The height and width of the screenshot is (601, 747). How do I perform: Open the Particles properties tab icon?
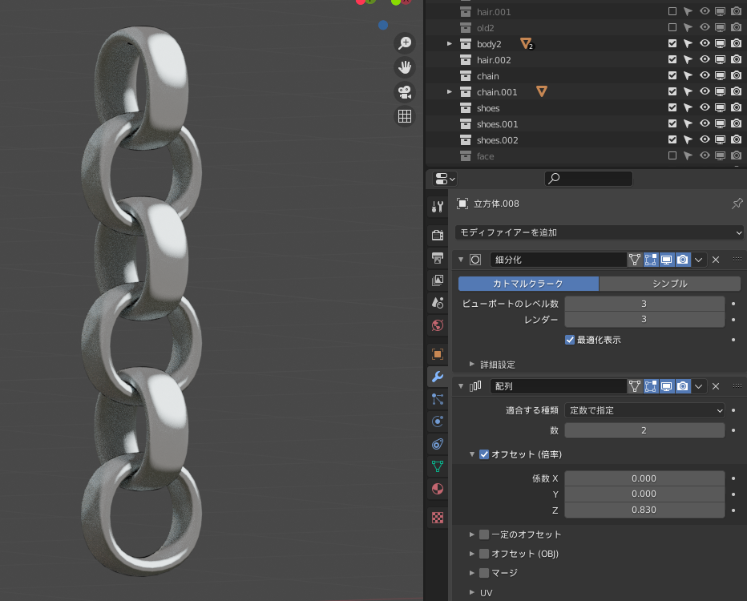(x=438, y=399)
